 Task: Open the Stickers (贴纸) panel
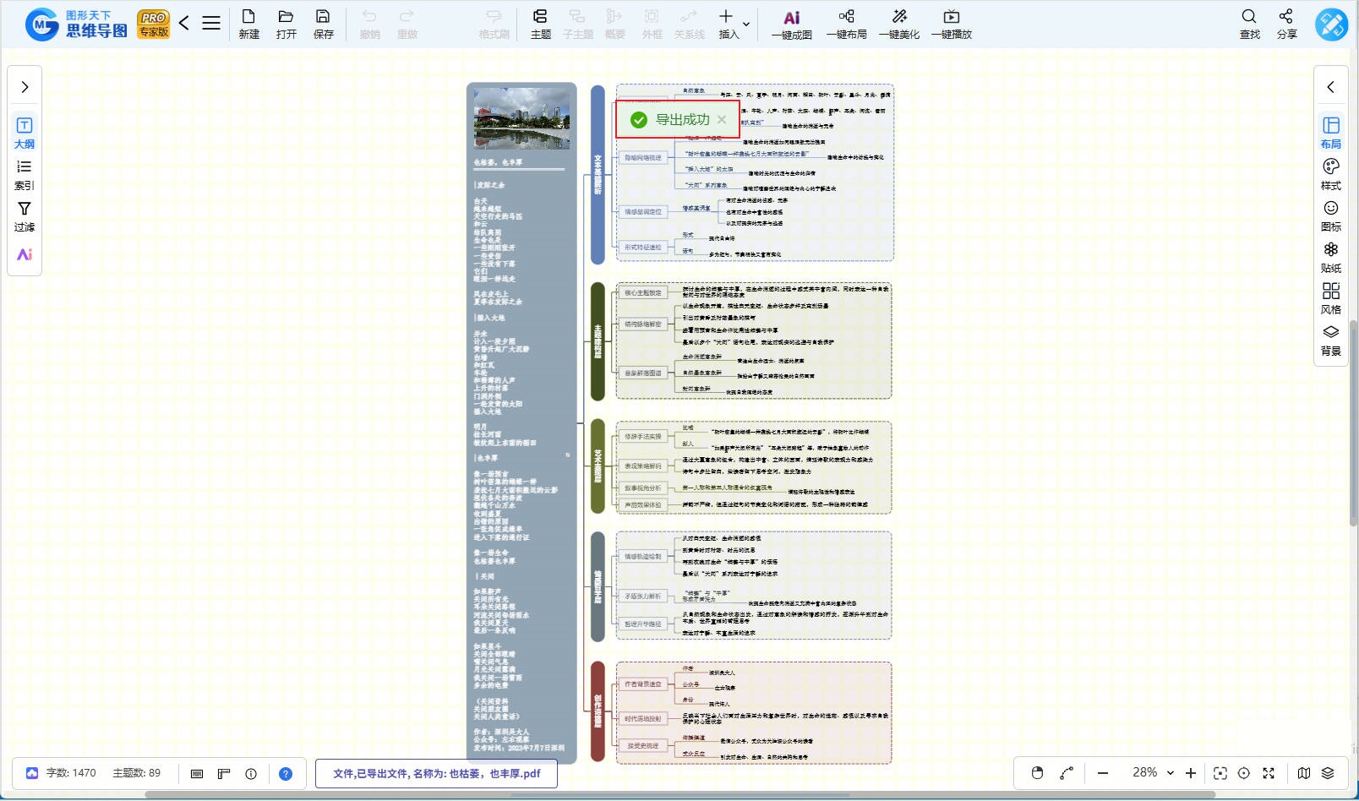tap(1330, 257)
